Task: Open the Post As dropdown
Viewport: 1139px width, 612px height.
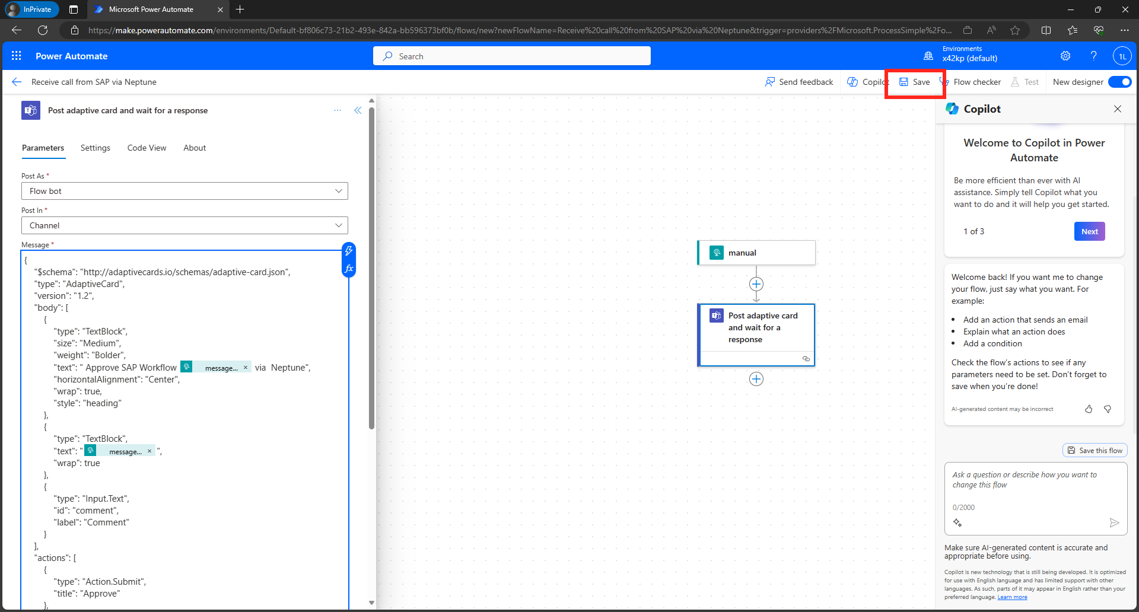Action: (184, 191)
